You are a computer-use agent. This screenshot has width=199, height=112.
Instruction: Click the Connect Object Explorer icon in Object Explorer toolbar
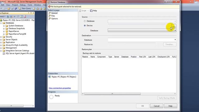coord(8,16)
